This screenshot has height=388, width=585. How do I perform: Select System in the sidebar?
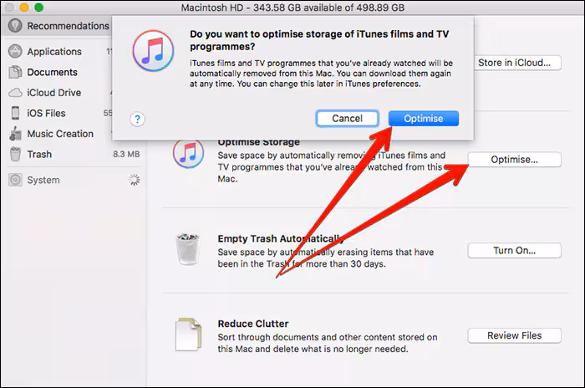pyautogui.click(x=73, y=180)
